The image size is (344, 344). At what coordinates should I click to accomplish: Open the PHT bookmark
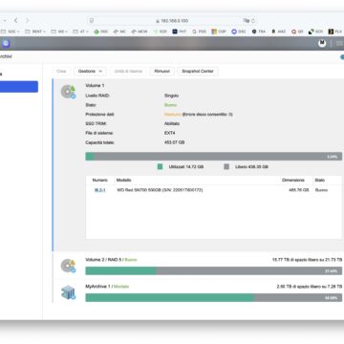[180, 32]
